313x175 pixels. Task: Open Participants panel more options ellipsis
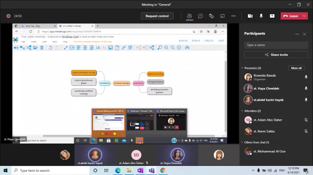pyautogui.click(x=297, y=34)
